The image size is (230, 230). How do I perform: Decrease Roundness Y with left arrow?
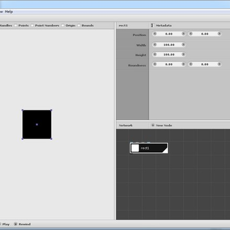tap(191, 64)
